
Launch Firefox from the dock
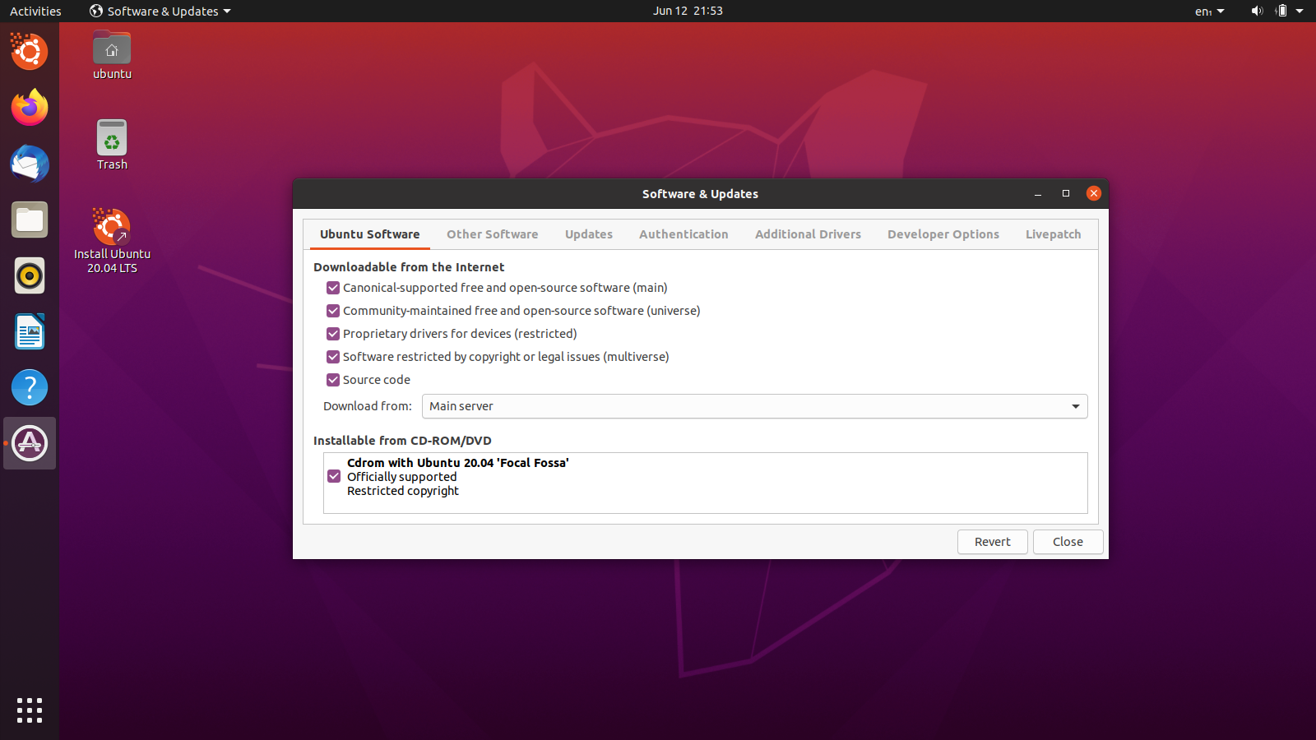[30, 108]
